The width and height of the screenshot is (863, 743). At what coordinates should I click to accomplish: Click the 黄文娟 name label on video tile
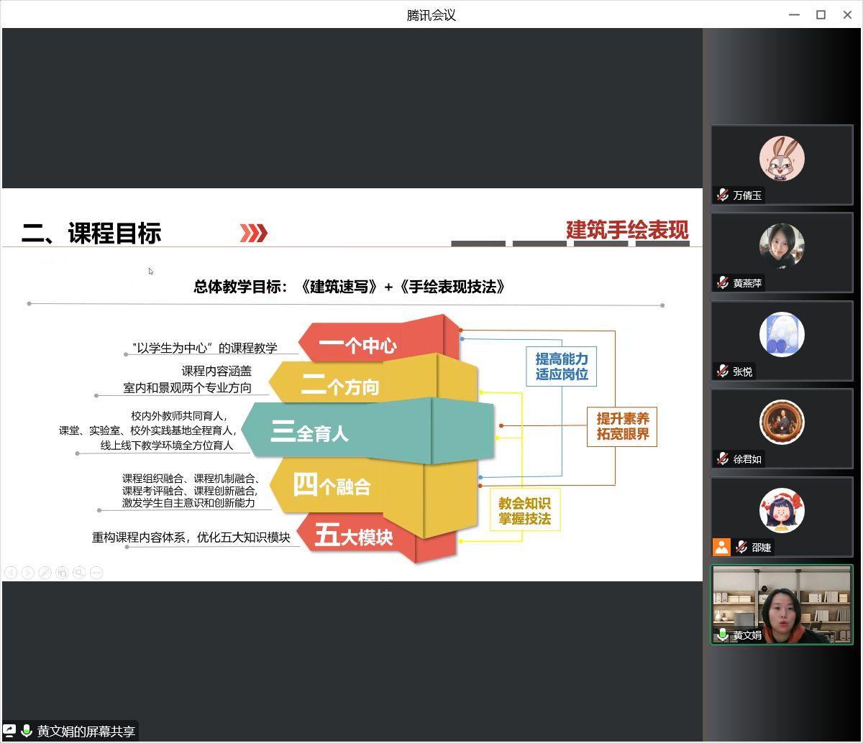click(x=747, y=636)
